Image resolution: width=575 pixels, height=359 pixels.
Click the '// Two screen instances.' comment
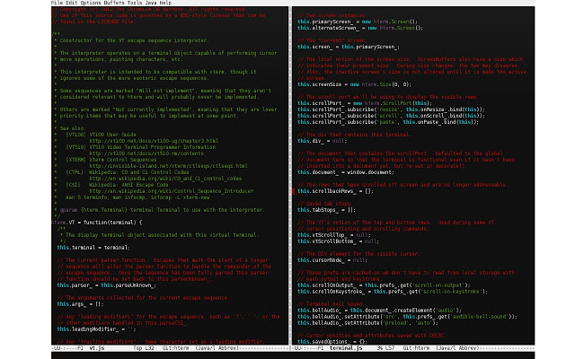[332, 15]
